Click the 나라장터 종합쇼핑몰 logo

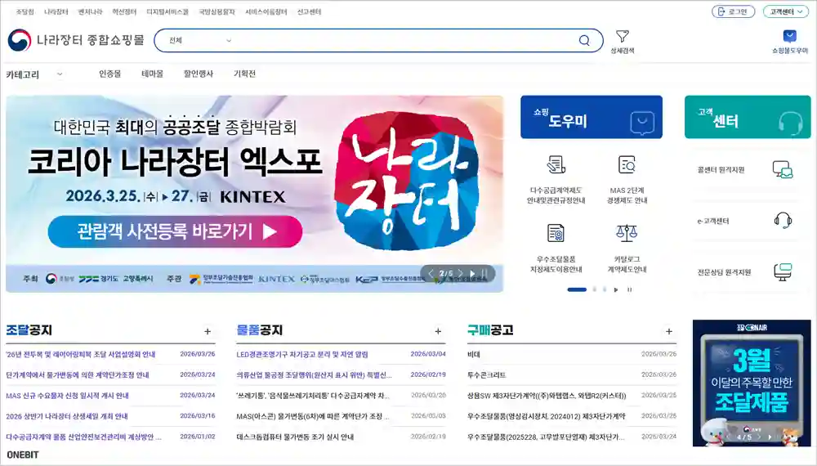pos(76,40)
